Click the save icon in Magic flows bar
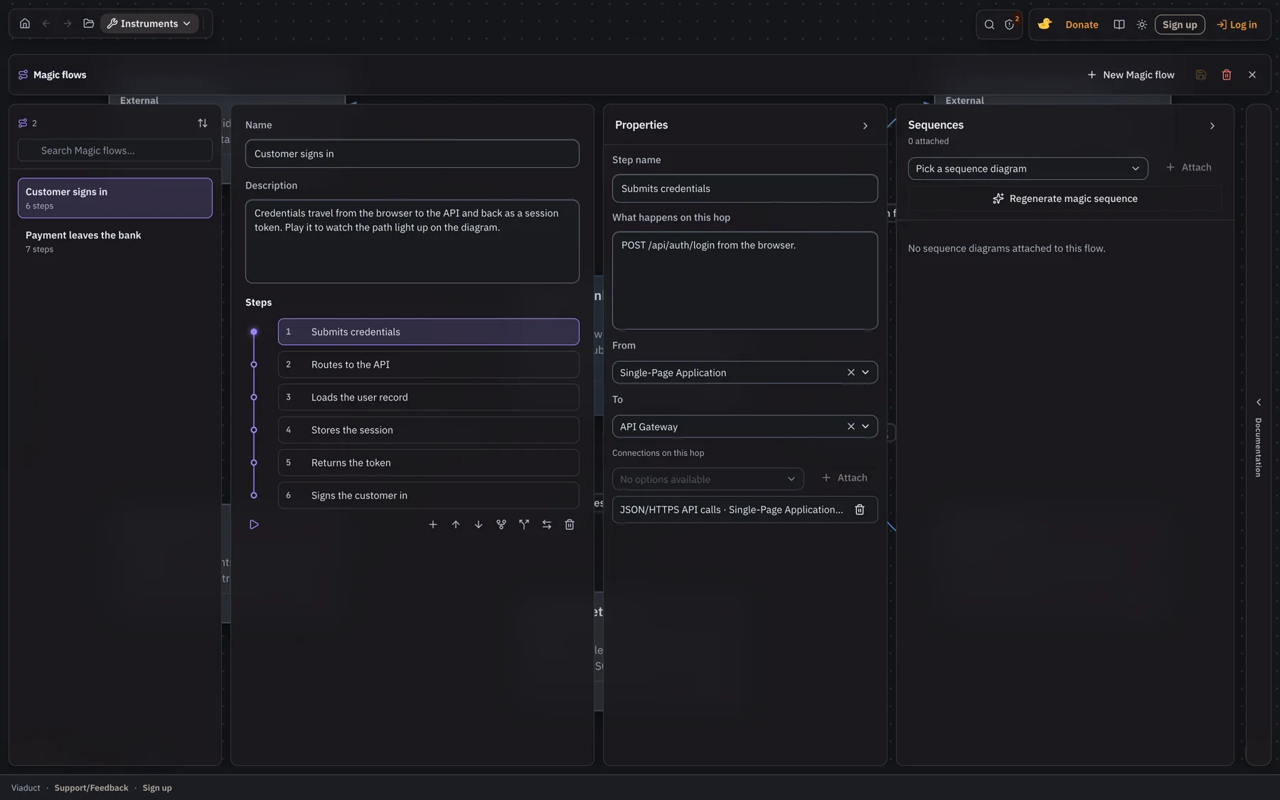1280x800 pixels. (1201, 75)
